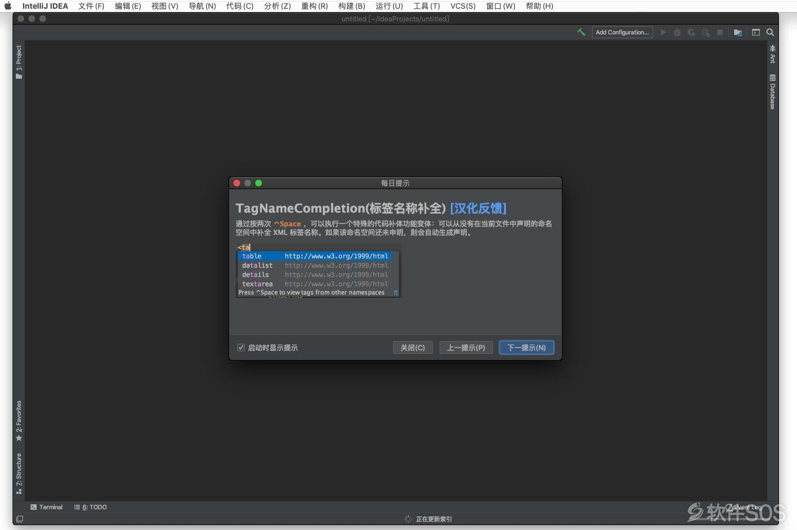
Task: Open the 分析(Z) menu
Action: pyautogui.click(x=277, y=6)
